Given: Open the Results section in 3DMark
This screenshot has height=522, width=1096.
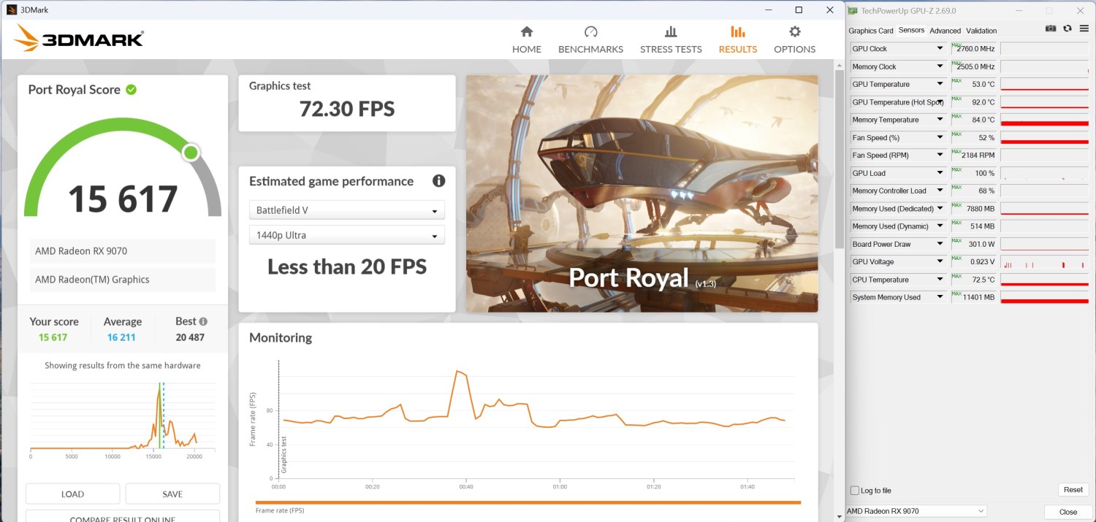Looking at the screenshot, I should [737, 40].
